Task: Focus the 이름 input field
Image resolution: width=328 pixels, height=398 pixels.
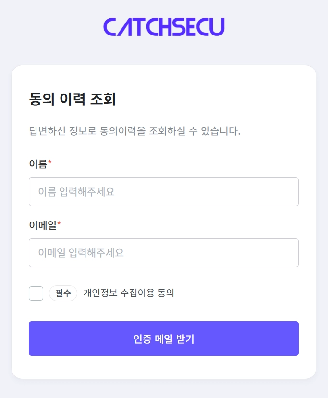Action: pos(164,192)
